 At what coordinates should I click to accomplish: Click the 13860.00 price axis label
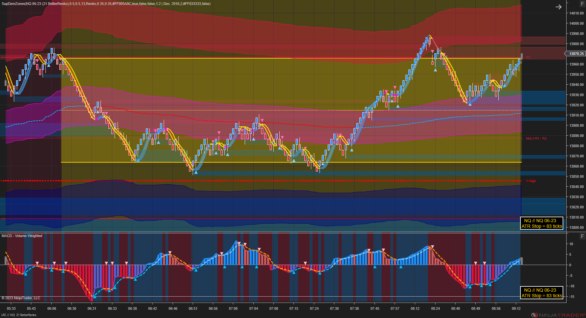tap(576, 166)
